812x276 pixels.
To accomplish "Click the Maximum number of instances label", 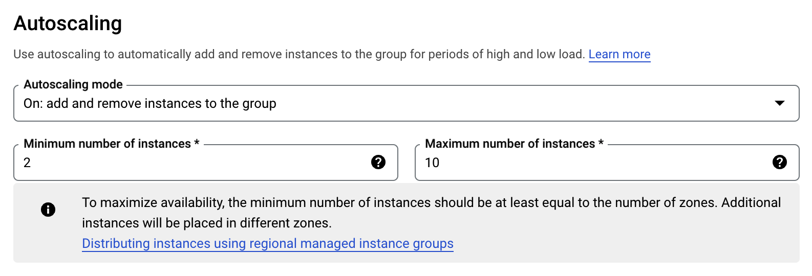I will click(510, 144).
